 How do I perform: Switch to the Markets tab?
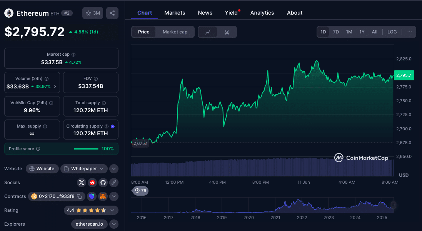point(175,13)
